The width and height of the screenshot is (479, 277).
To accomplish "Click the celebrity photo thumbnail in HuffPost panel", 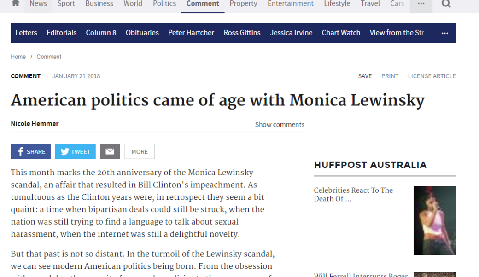I will [434, 220].
